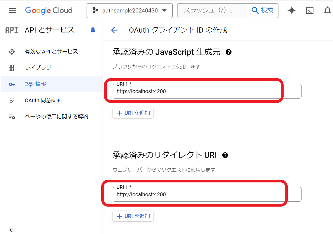
Task: Pin API とサービス with pin icon
Action: (93, 30)
